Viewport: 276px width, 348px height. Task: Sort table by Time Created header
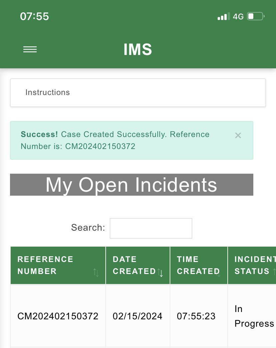[x=199, y=265]
